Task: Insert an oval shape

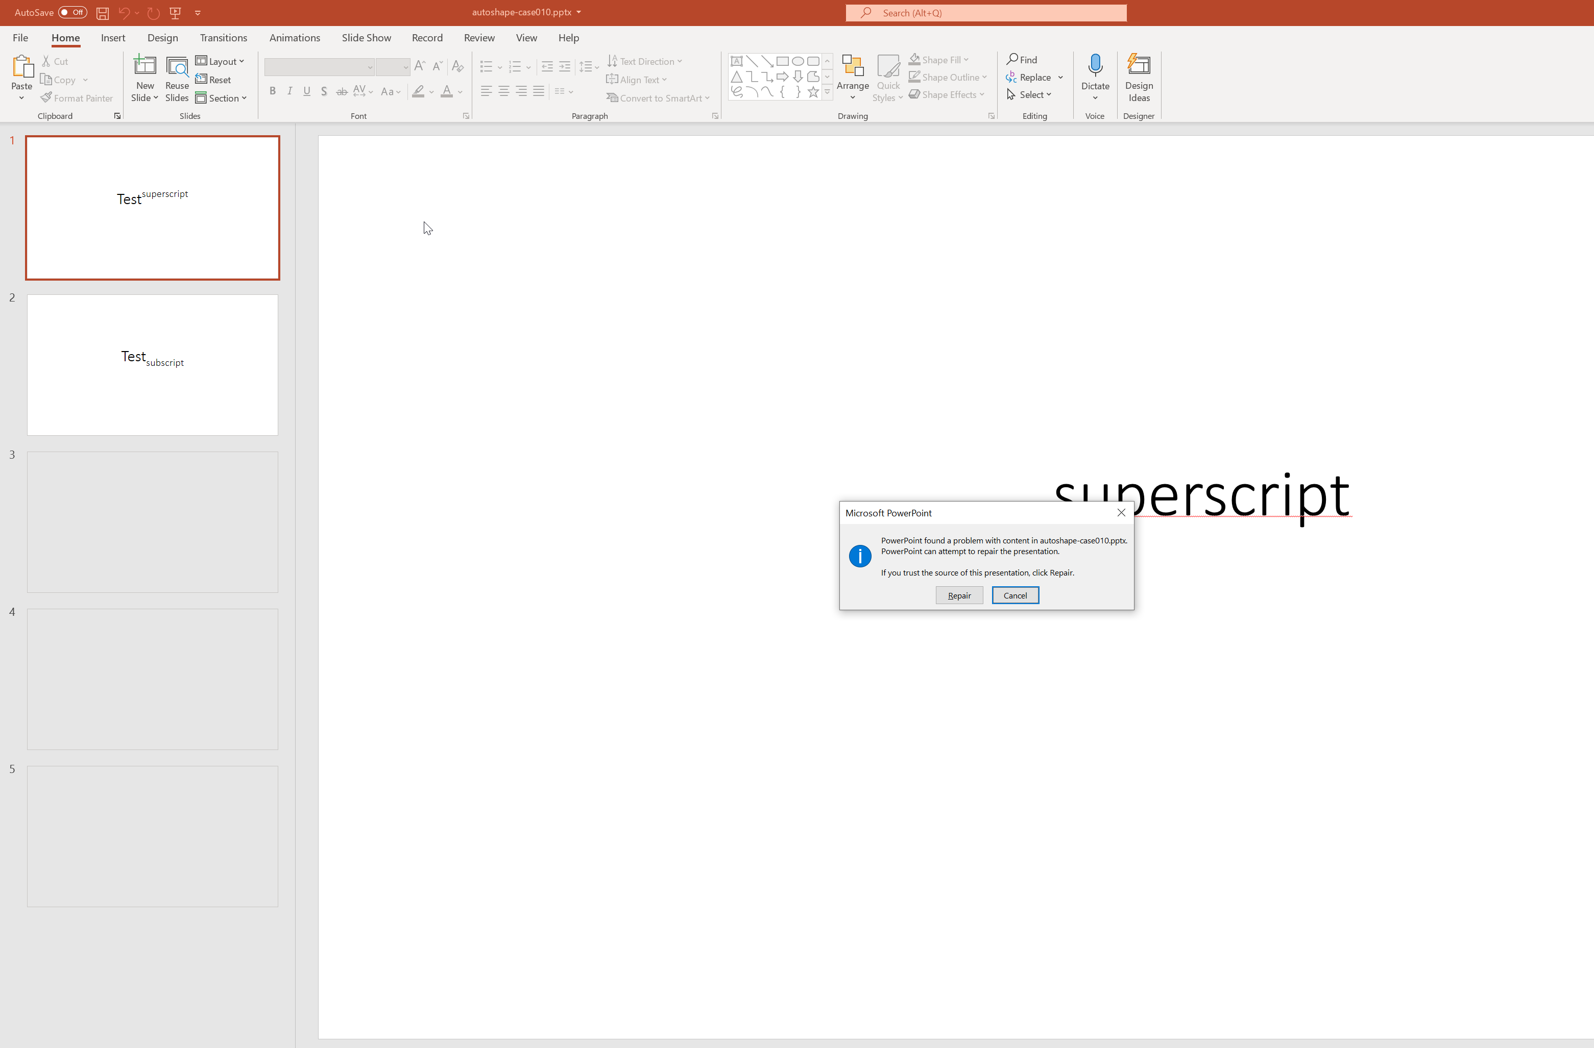Action: tap(798, 60)
